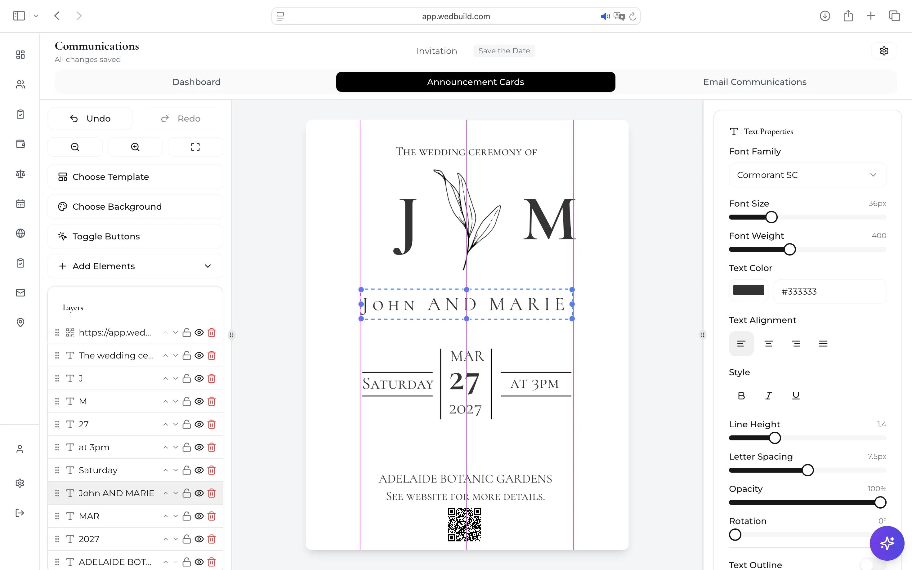This screenshot has height=570, width=912.
Task: Open the browser sidebar options chevron
Action: (x=36, y=16)
